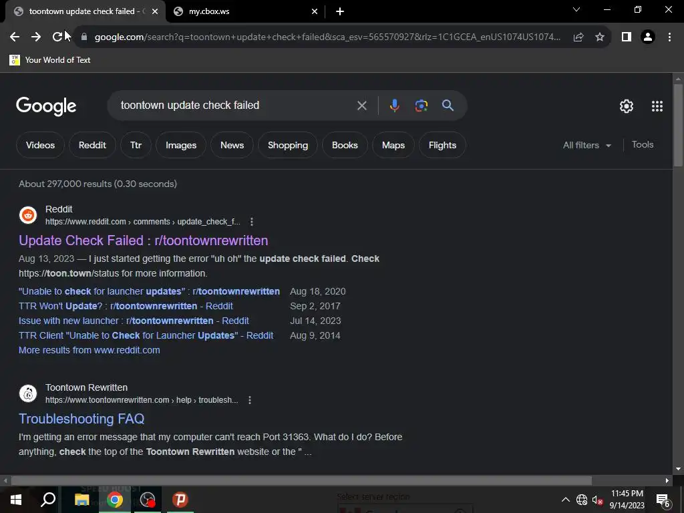
Task: Open TTR Client Unable to Check link
Action: (146, 335)
